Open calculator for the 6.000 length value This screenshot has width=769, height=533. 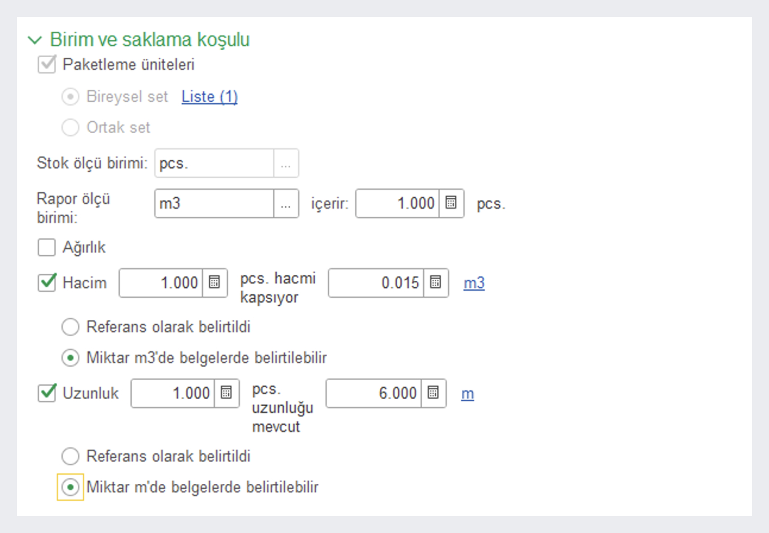[x=433, y=393]
